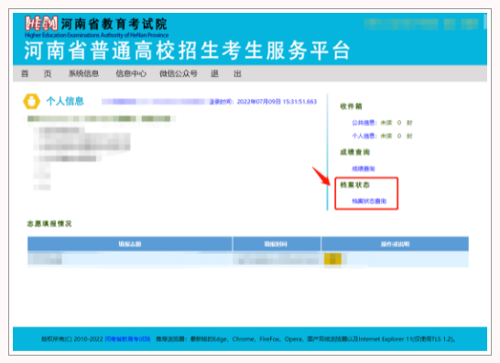Open the 公共信息 inbox link
Viewport: 500px width, 363px height.
click(x=364, y=123)
